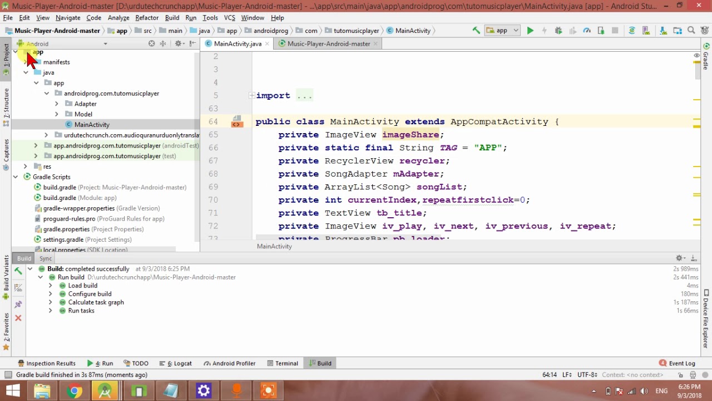The height and width of the screenshot is (401, 712).
Task: Toggle the Structure tool window tab
Action: click(6, 106)
